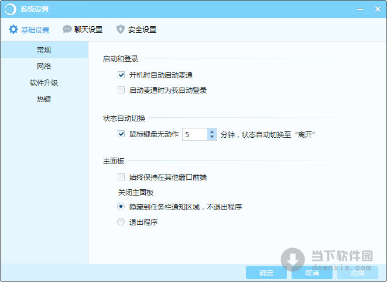387x282 pixels.
Task: Enable 始终保持在其他窗口前端 checkbox
Action: pos(121,177)
